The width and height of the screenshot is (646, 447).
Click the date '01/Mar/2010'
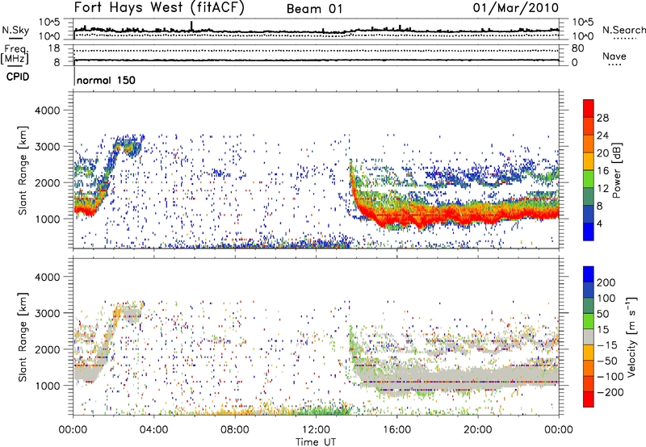pyautogui.click(x=516, y=7)
